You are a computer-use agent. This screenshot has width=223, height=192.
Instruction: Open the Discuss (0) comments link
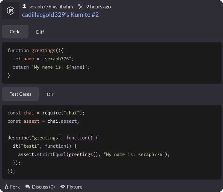43,187
